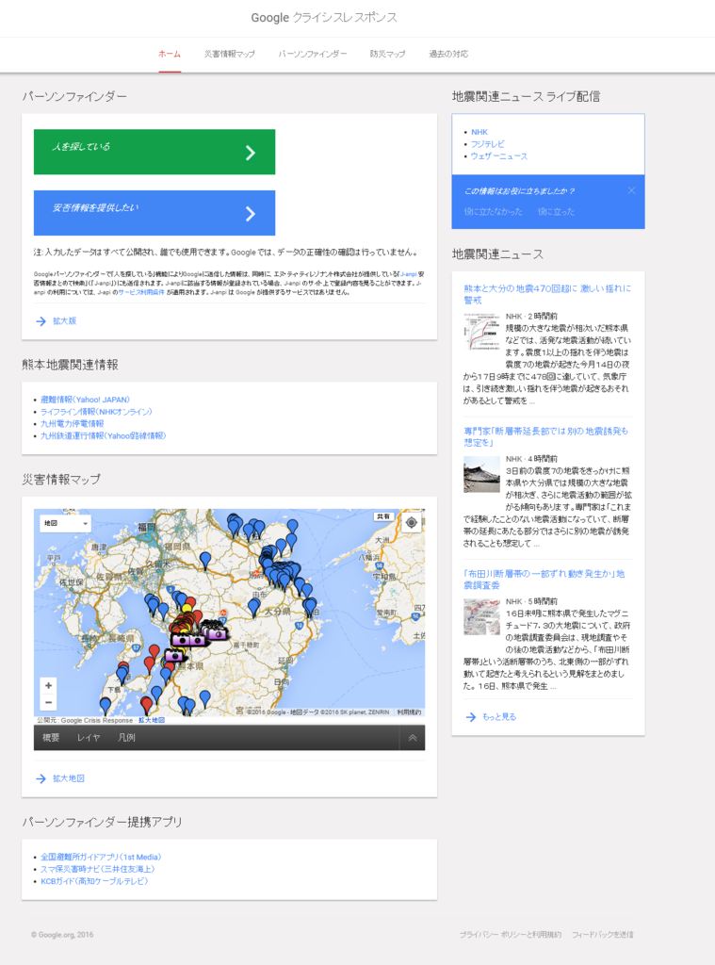Expand the map panel with double chevron
Viewport: 715px width, 965px height.
tap(413, 737)
